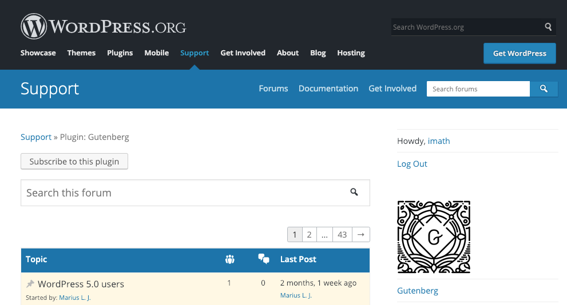Click the Topic column header
The width and height of the screenshot is (567, 305).
coord(36,259)
